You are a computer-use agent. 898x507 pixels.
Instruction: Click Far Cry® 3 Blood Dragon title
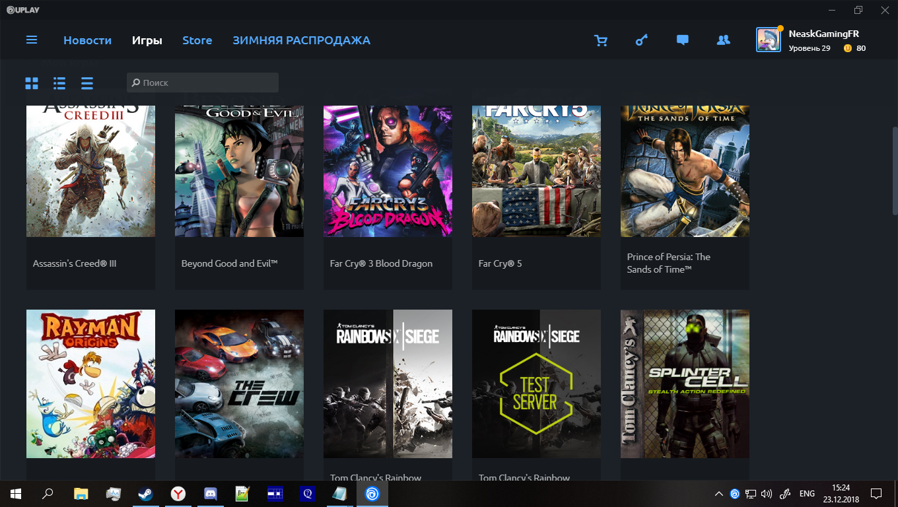(x=381, y=263)
